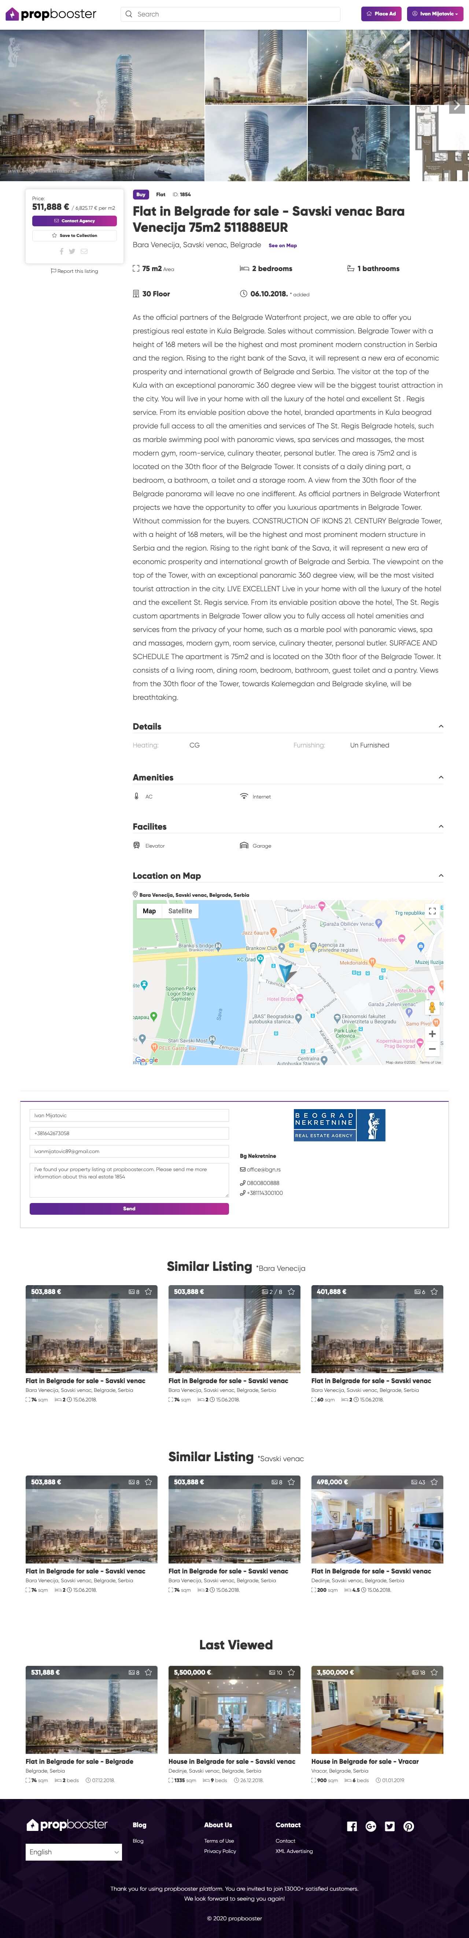Favorite the 401,888 € listing star
The width and height of the screenshot is (469, 1938).
click(x=435, y=1291)
